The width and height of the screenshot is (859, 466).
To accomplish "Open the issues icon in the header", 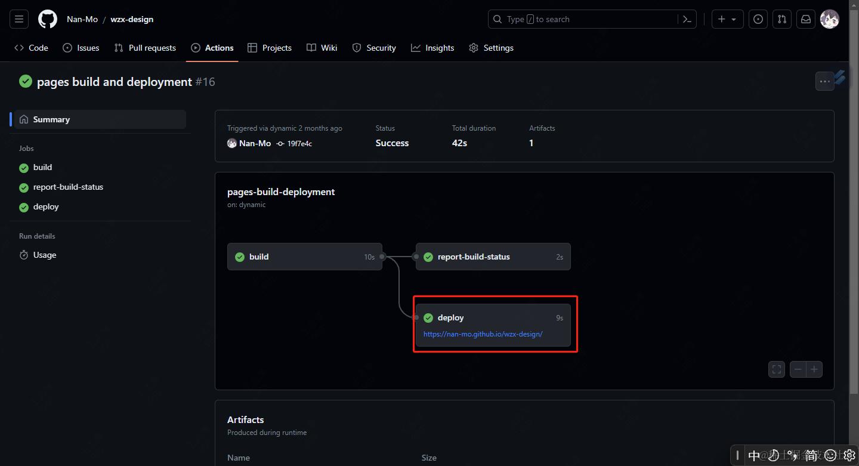I will pos(758,19).
